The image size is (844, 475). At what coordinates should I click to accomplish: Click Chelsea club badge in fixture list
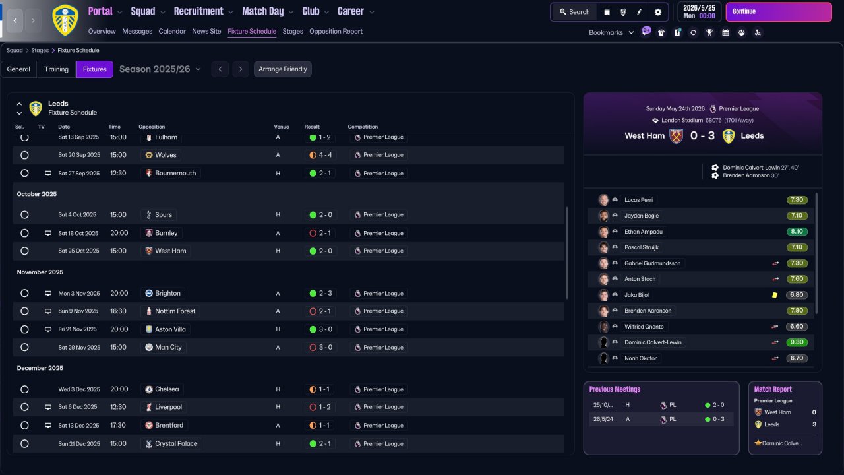[149, 389]
